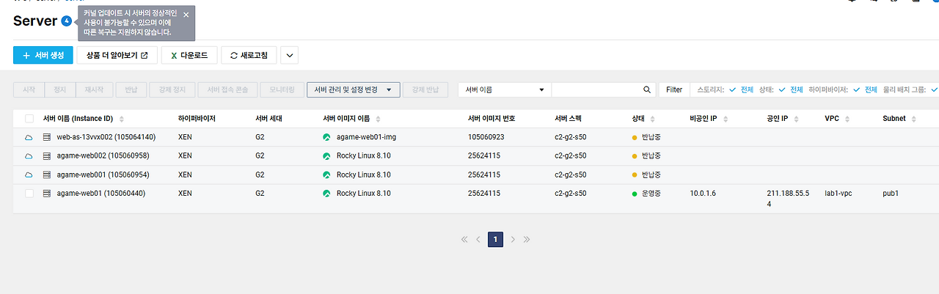This screenshot has height=294, width=939.
Task: Open the 상품 더 알아보기 link
Action: click(117, 55)
